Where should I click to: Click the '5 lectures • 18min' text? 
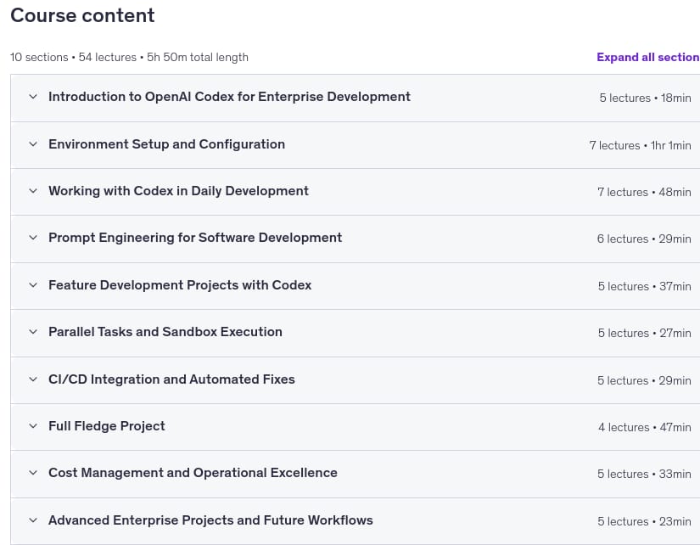coord(645,98)
